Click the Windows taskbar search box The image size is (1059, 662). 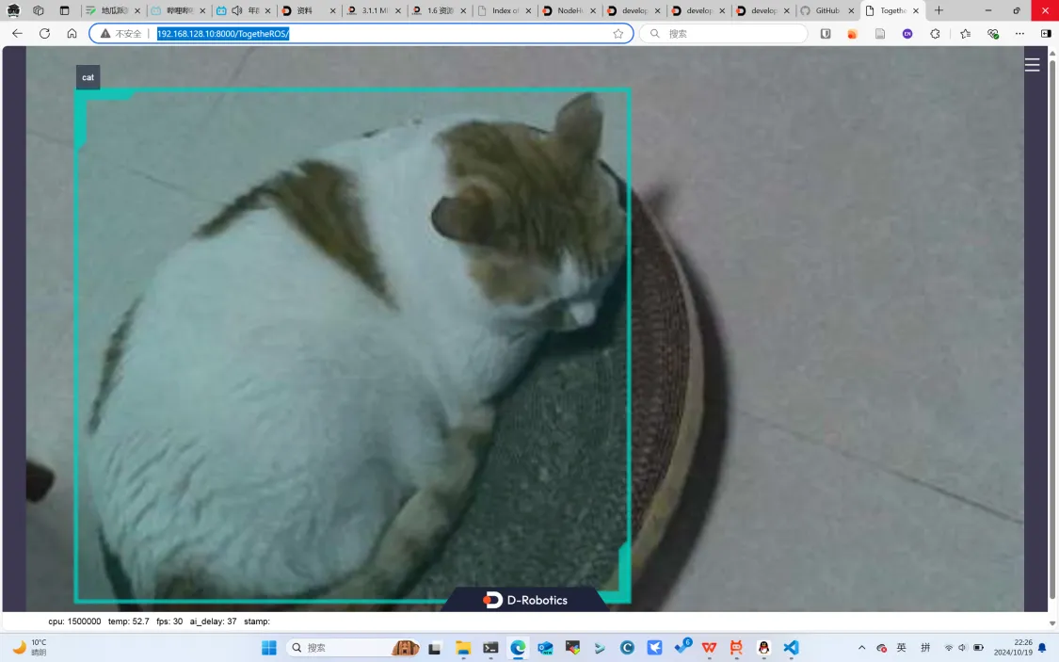pos(353,648)
